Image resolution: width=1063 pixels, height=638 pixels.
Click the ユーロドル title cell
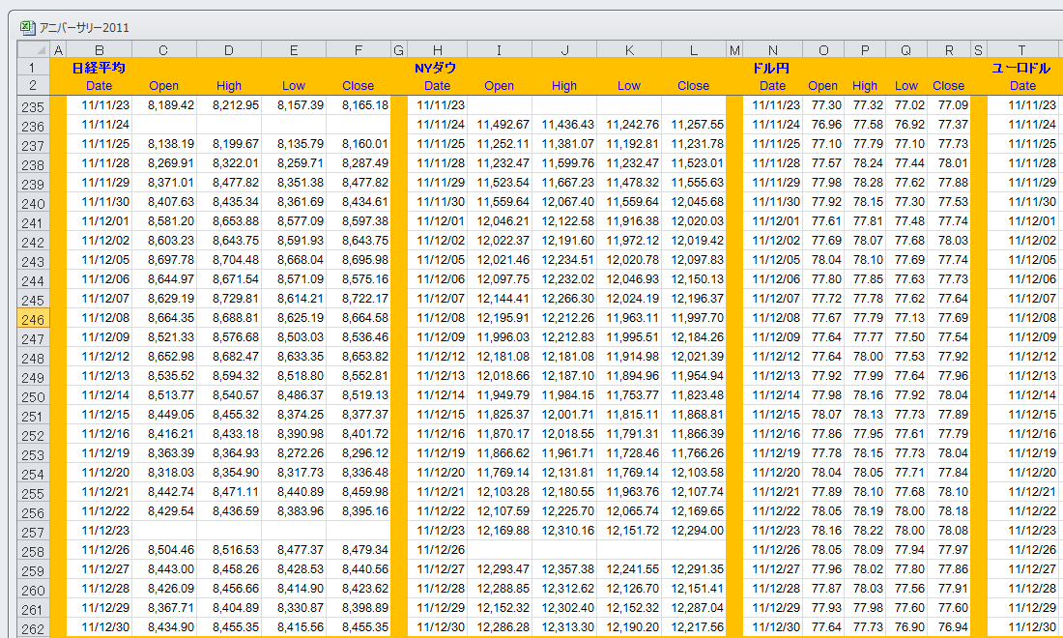1021,68
